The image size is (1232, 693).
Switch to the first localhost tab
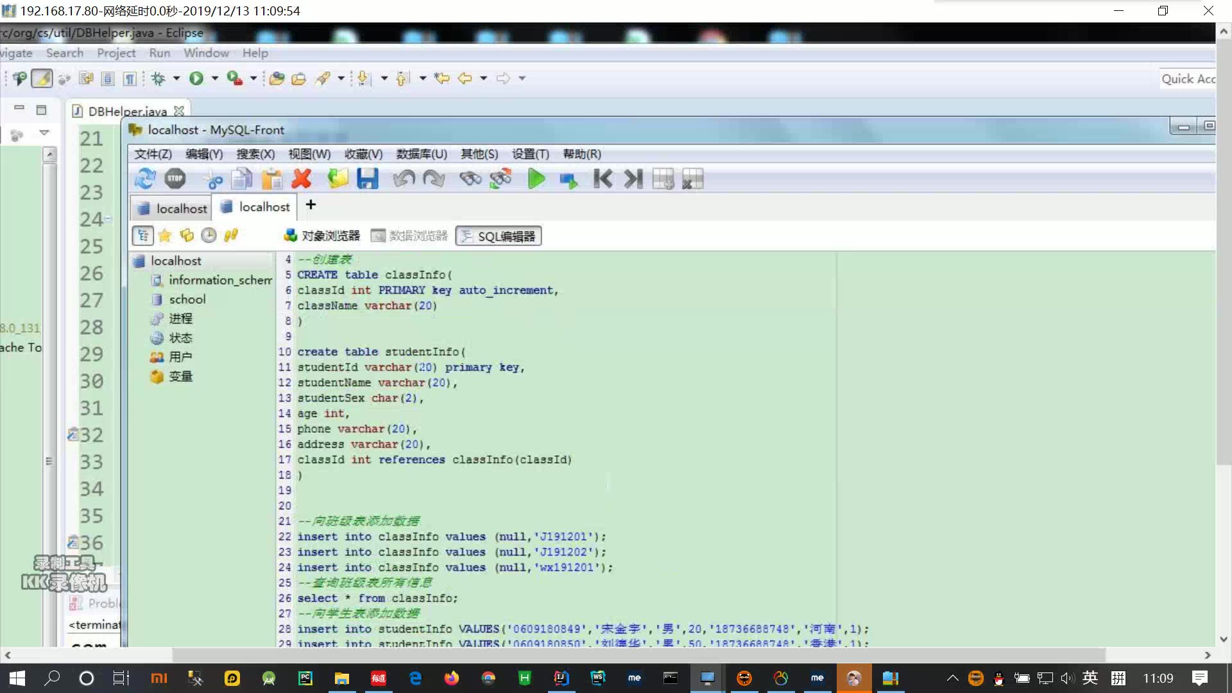coord(172,209)
